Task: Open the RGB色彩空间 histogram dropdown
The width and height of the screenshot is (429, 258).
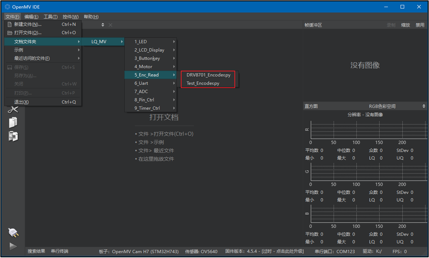Action: click(x=397, y=106)
